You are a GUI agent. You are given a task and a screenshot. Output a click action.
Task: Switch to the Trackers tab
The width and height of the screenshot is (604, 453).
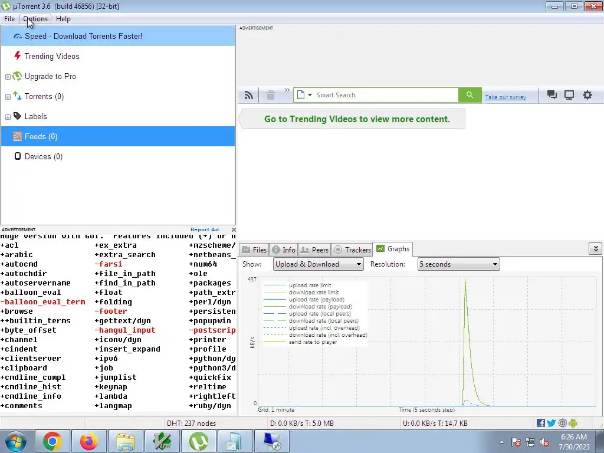click(x=352, y=250)
